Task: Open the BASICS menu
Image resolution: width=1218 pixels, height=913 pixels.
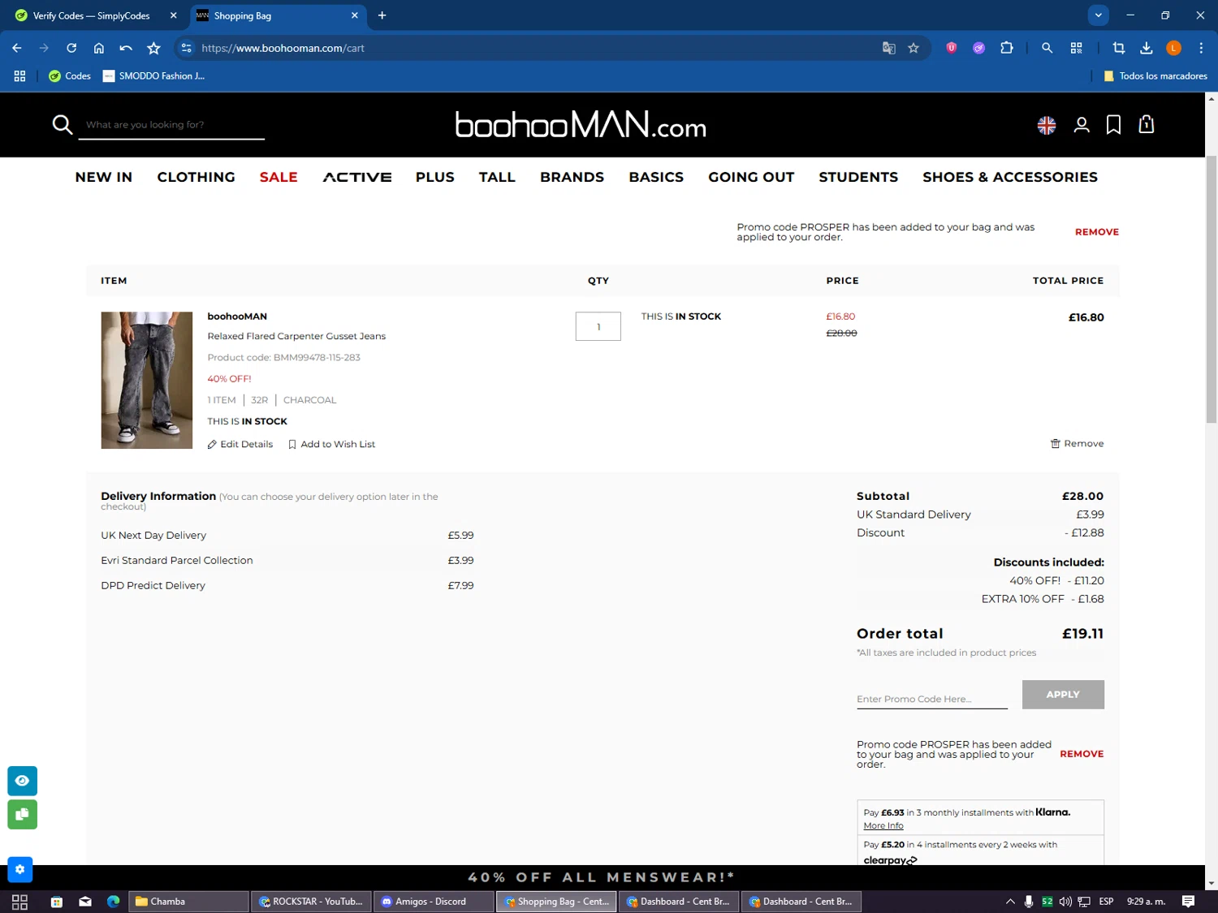Action: pyautogui.click(x=656, y=177)
